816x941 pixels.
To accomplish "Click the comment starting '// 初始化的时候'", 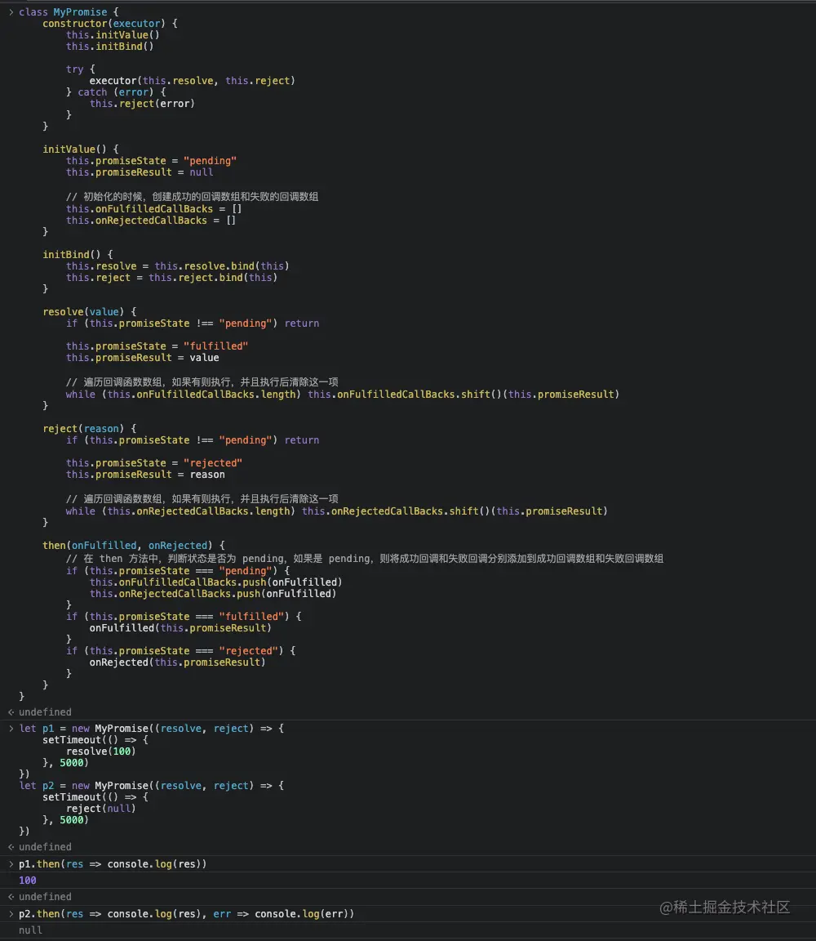I will pos(192,196).
